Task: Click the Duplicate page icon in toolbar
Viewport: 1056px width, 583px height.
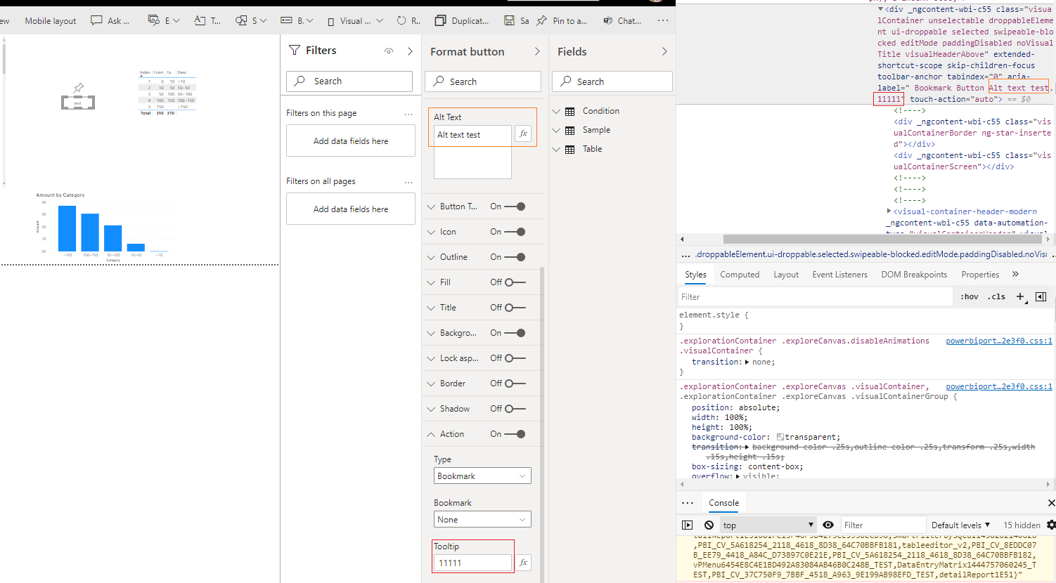Action: [440, 20]
